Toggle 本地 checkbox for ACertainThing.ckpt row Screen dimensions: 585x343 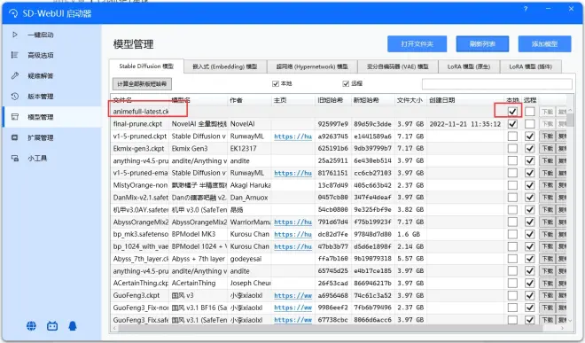(x=512, y=284)
